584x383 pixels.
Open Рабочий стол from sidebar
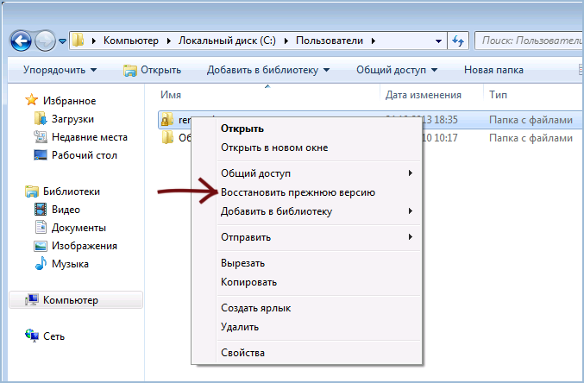click(84, 155)
